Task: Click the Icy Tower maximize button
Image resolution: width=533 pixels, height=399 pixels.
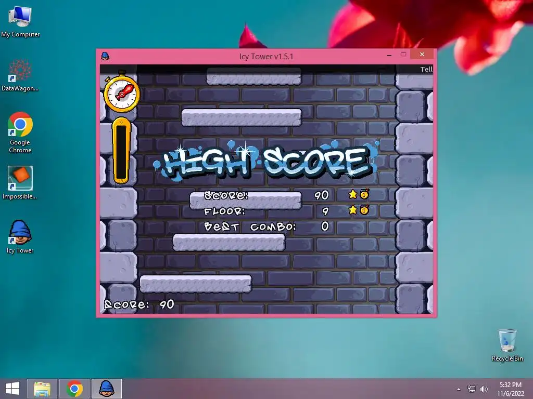Action: [x=403, y=54]
